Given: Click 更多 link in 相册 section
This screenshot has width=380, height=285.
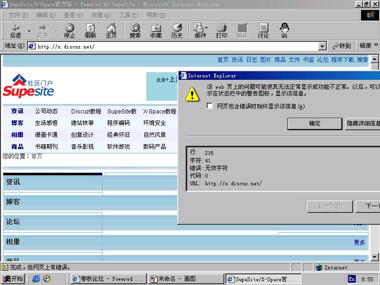Looking at the screenshot, I should click(359, 242).
